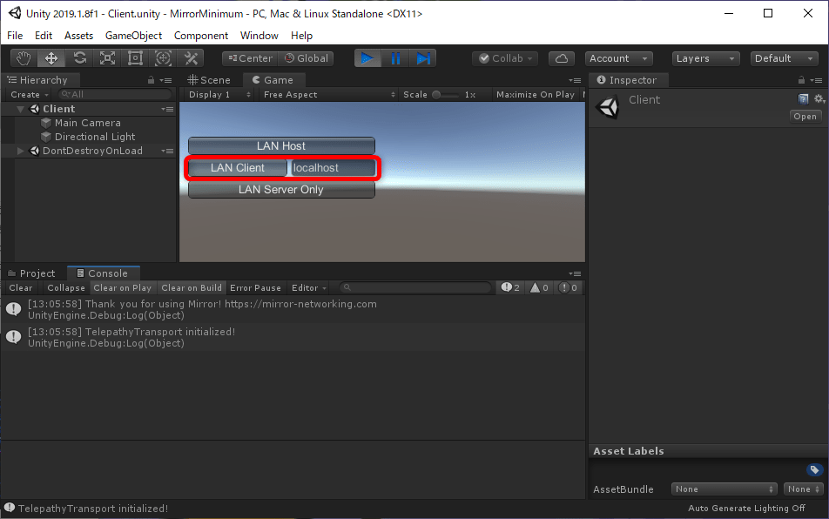Image resolution: width=829 pixels, height=519 pixels.
Task: Open the Game view panel options menu
Action: (576, 80)
